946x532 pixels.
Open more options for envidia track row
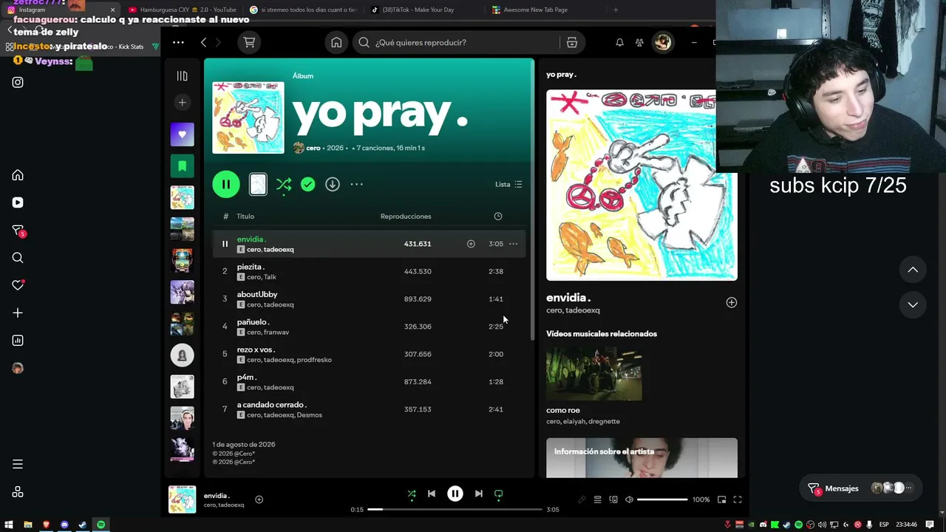pos(513,244)
